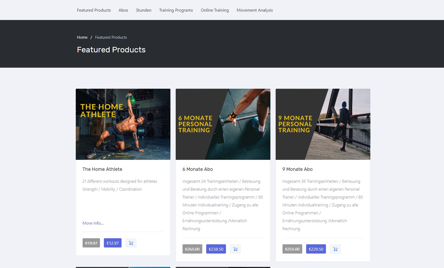Open the 6 Monate Abo title link

click(x=198, y=169)
